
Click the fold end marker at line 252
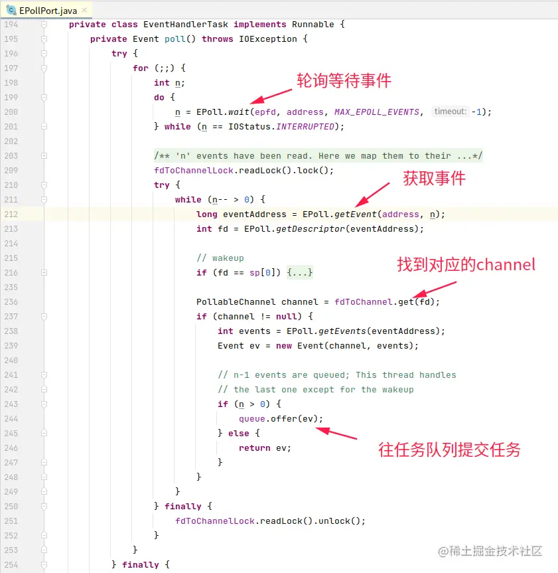(x=44, y=536)
